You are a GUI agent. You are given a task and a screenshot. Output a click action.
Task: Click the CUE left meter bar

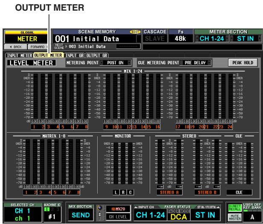[x=230, y=164]
